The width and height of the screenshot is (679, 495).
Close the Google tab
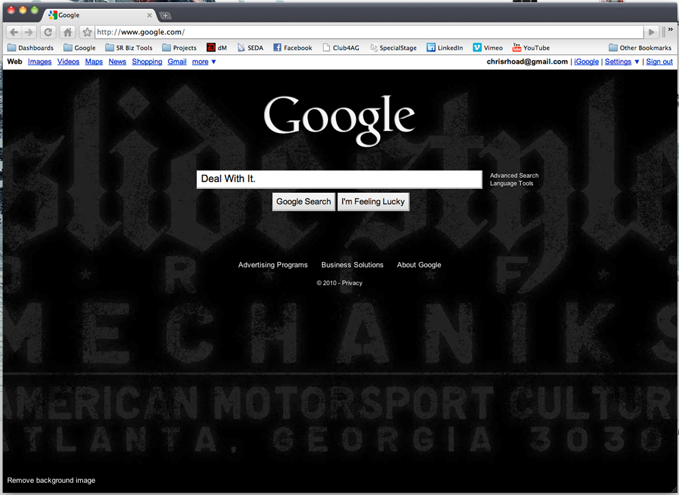click(149, 15)
